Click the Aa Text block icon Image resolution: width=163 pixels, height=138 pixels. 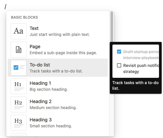19,31
